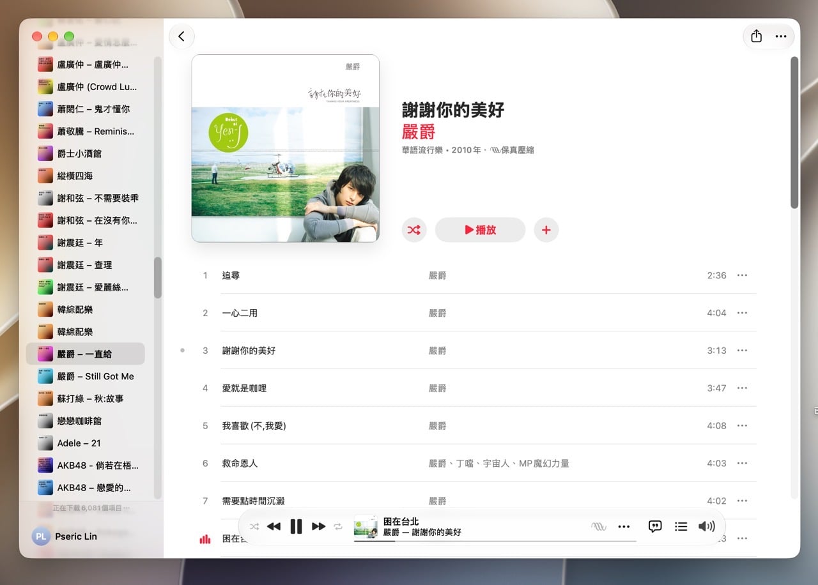Select sidebar playlist 爵士小酒館

86,153
